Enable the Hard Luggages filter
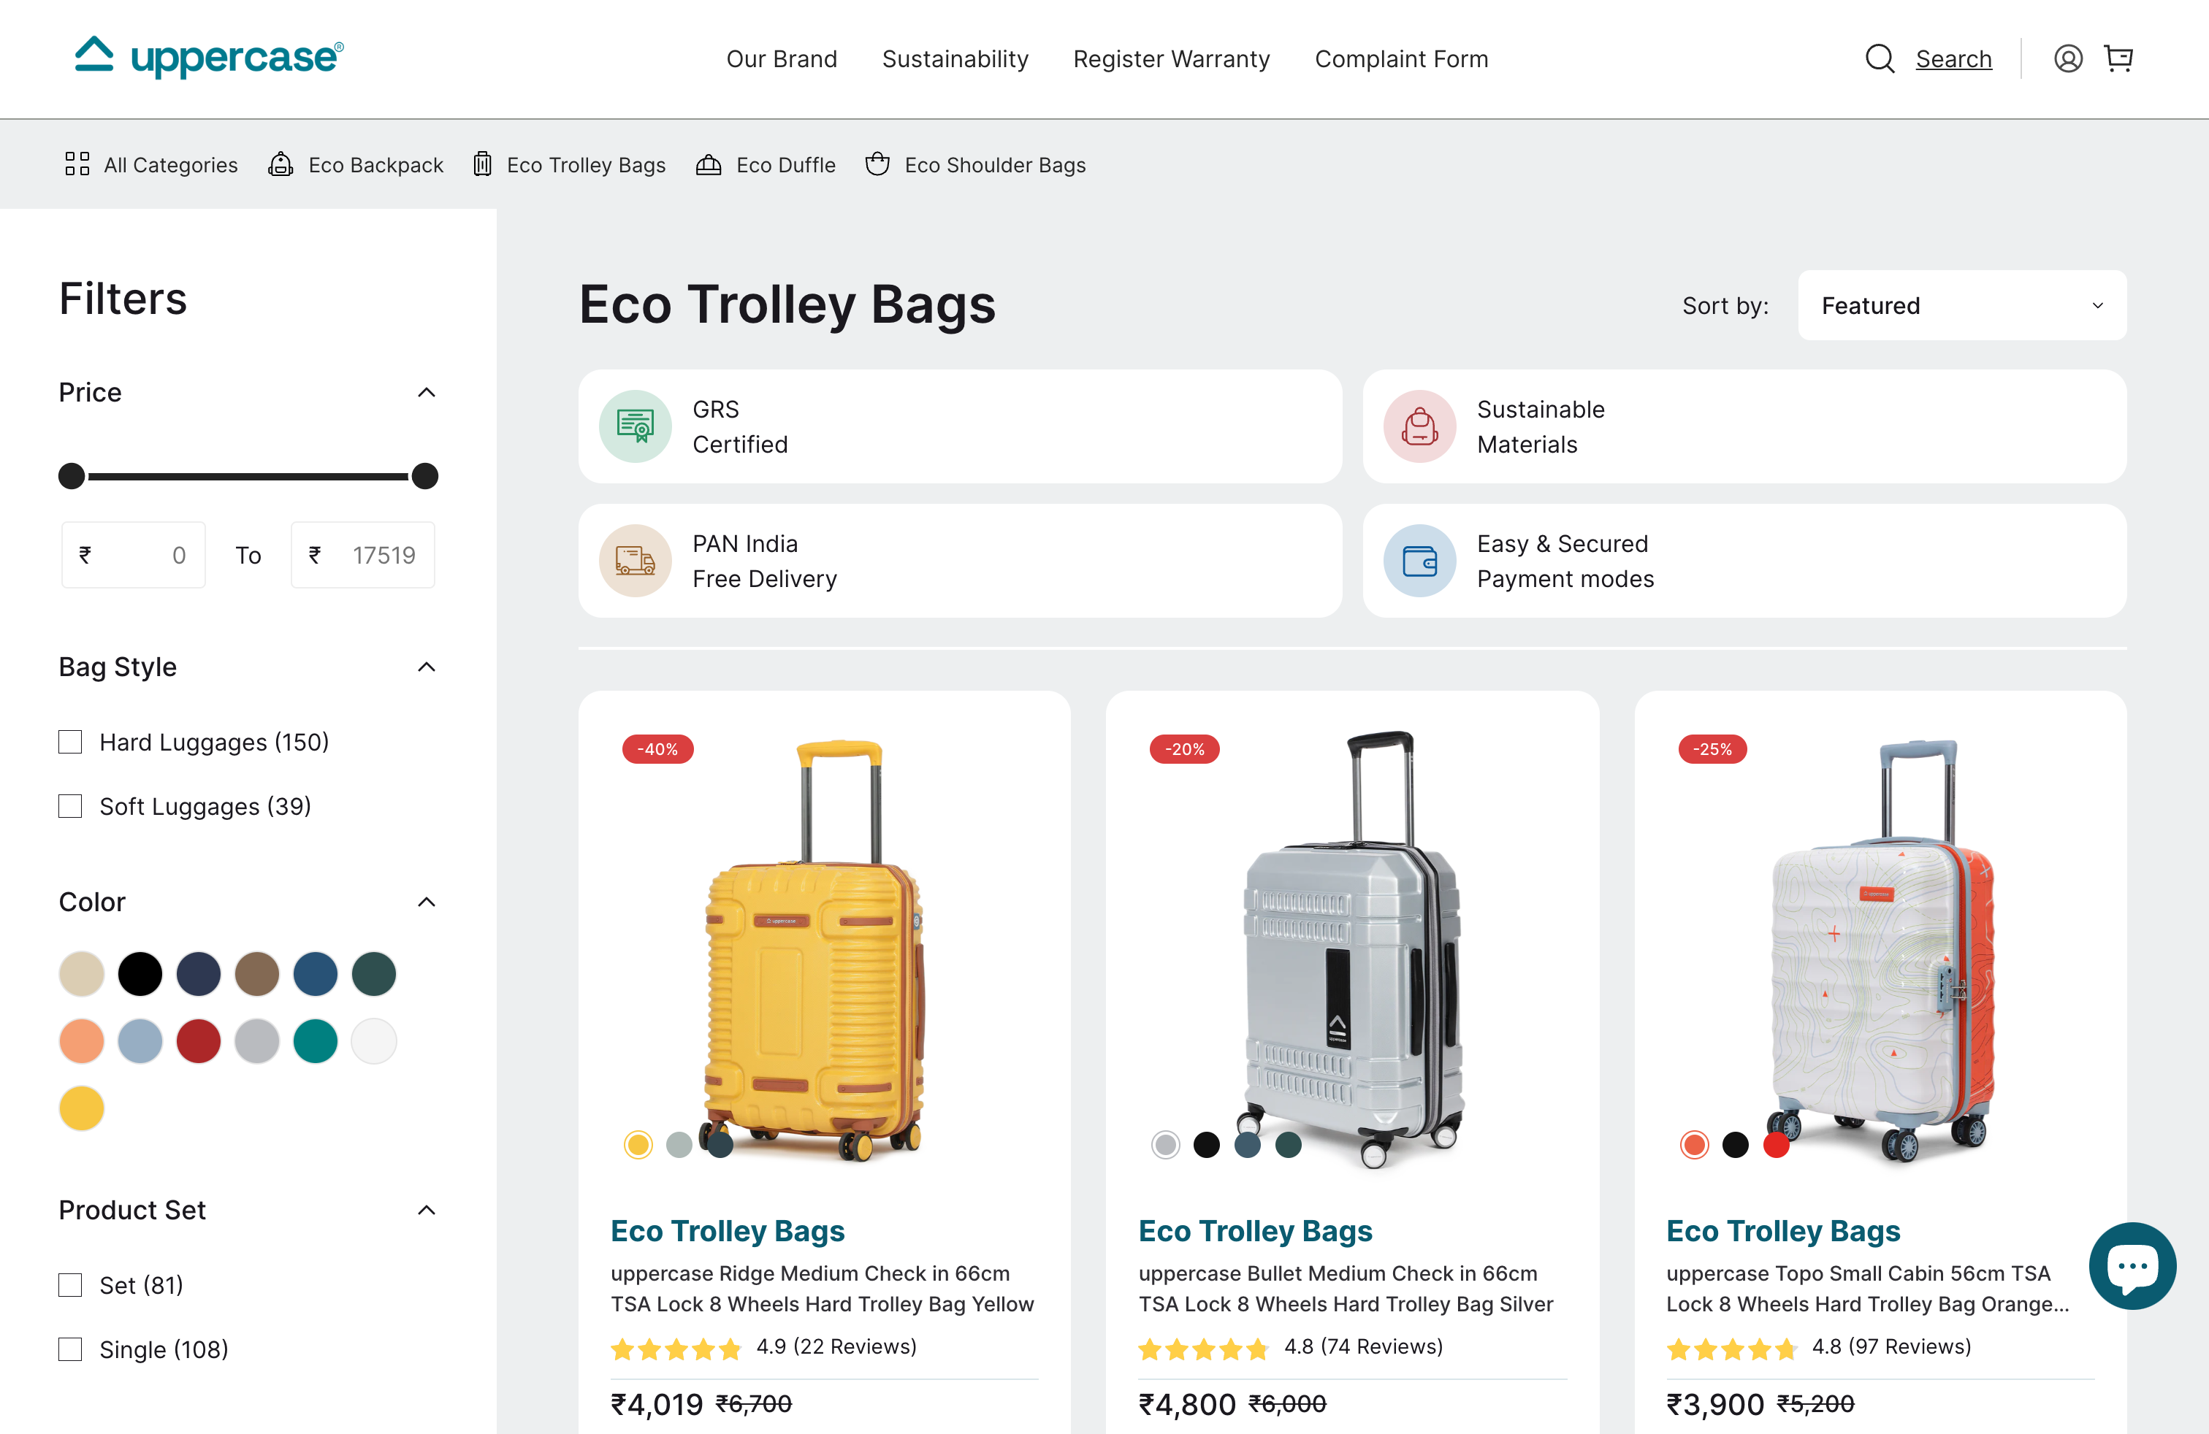This screenshot has height=1434, width=2209. tap(69, 741)
